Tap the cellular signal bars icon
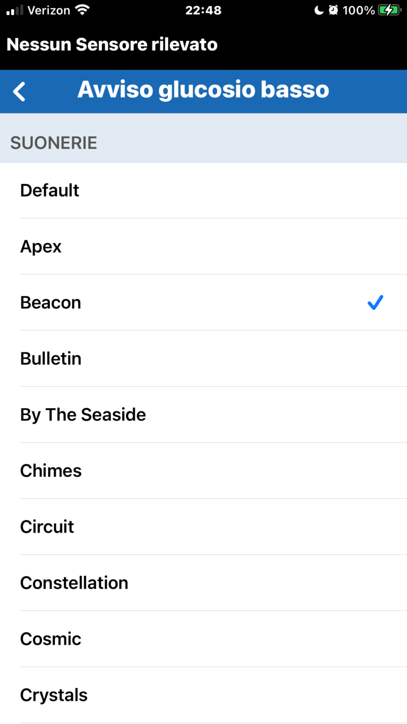The width and height of the screenshot is (407, 724). click(15, 10)
